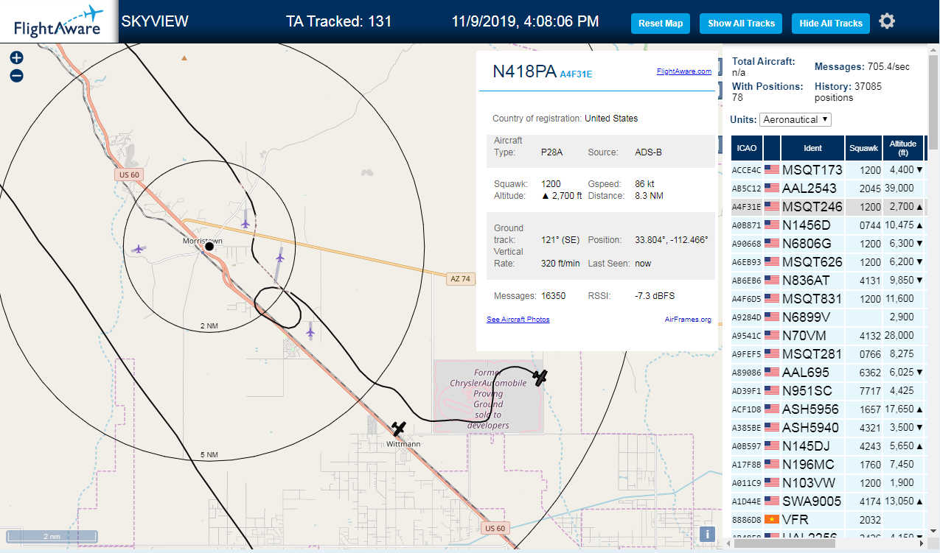The image size is (940, 553).
Task: Zoom in on the map
Action: pyautogui.click(x=16, y=57)
